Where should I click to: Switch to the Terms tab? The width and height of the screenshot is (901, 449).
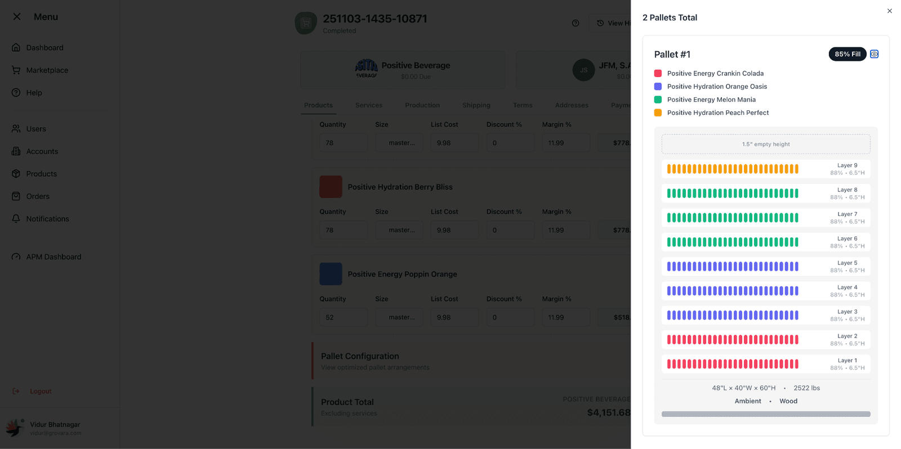coord(523,105)
